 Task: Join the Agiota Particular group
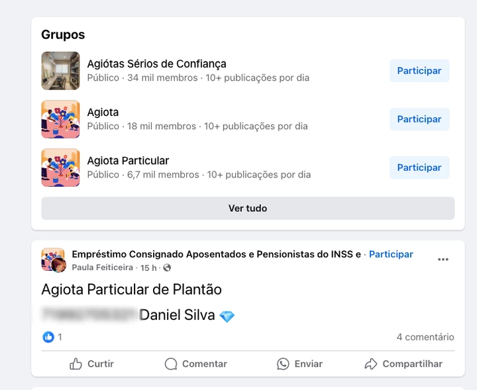click(419, 168)
